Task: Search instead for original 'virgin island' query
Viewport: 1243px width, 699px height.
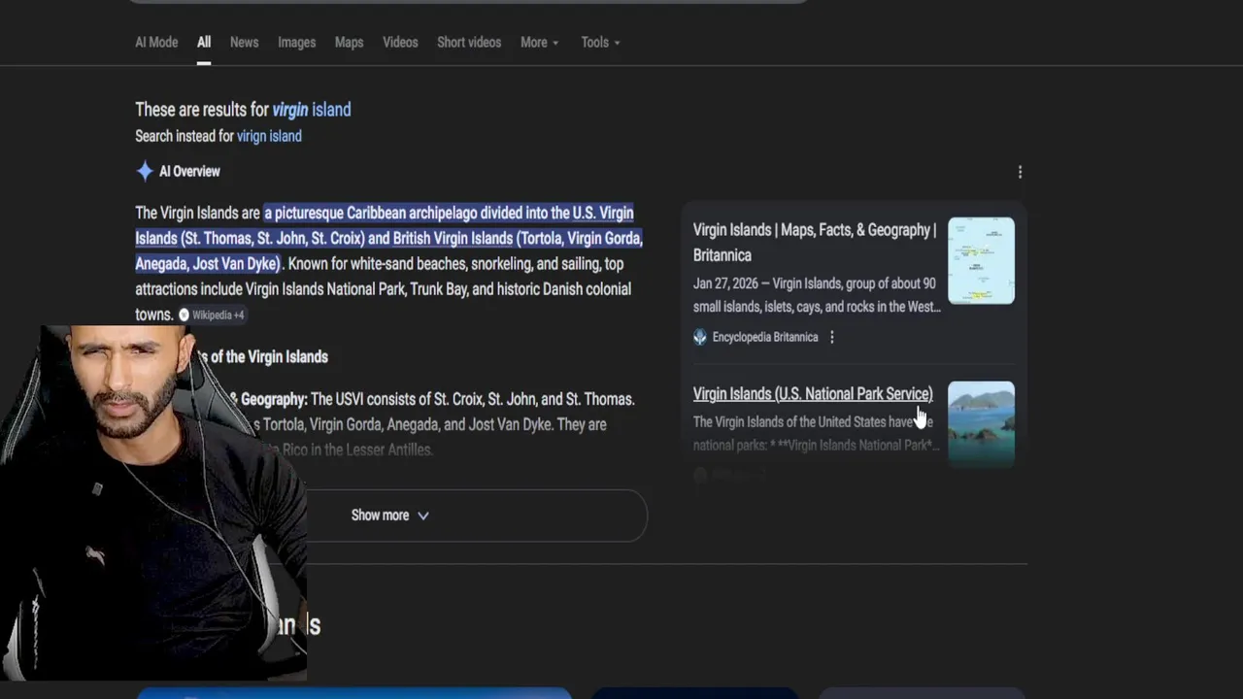Action: pos(269,136)
